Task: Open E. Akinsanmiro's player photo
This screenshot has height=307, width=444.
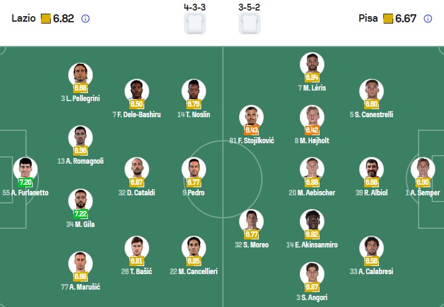Action: [312, 221]
